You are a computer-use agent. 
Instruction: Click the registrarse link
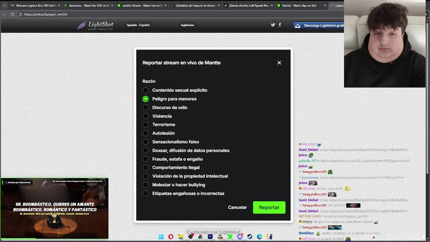(187, 25)
